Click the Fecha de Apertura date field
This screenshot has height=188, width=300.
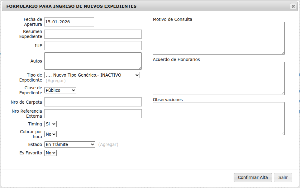pyautogui.click(x=69, y=22)
